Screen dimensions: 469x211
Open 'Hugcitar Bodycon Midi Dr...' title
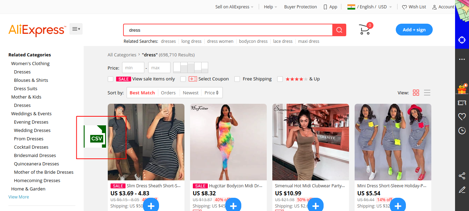236,186
